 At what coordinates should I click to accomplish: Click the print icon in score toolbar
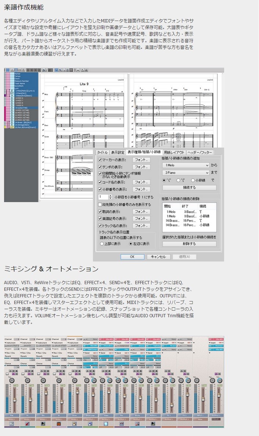coord(78,70)
